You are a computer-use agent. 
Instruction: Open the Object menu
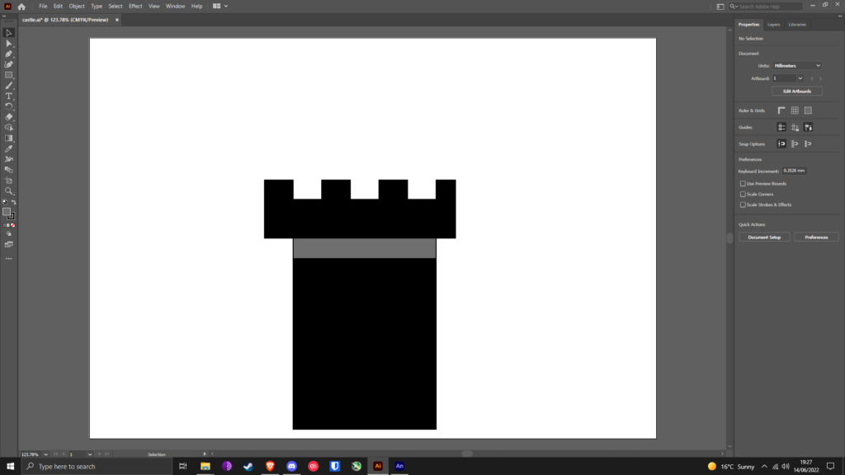click(77, 7)
